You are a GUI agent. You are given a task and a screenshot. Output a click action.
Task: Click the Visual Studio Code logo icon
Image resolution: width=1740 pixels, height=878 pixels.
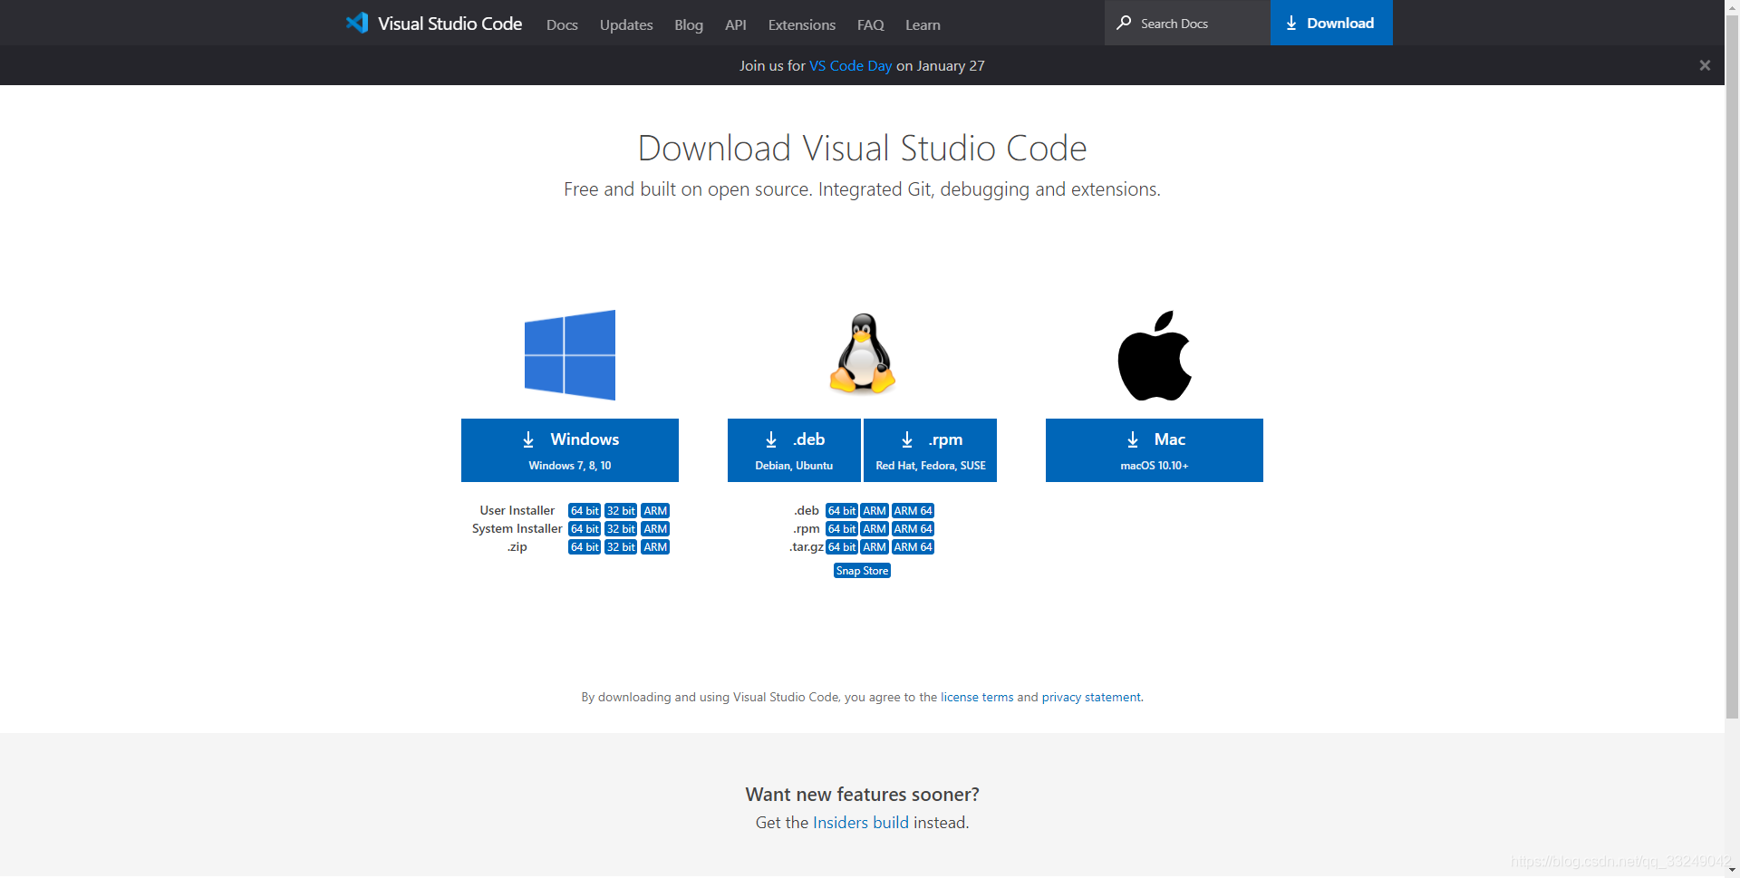tap(357, 23)
